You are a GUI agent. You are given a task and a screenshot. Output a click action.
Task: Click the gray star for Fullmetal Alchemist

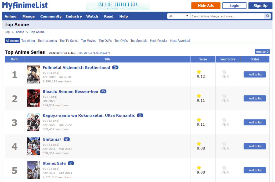coord(224,72)
